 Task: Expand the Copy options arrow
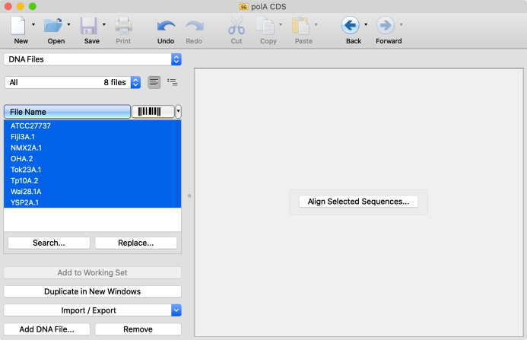pyautogui.click(x=281, y=24)
